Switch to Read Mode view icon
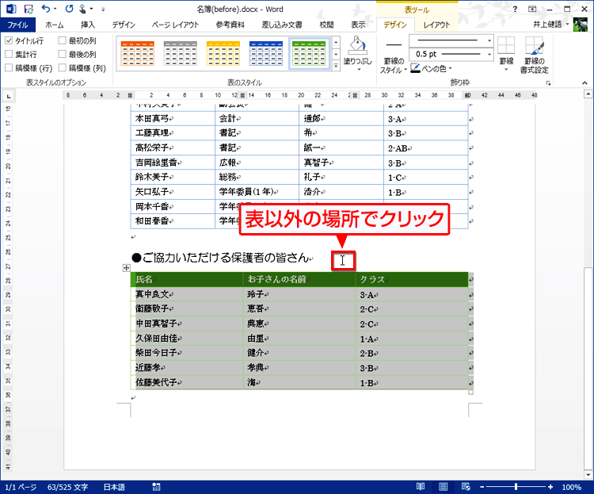594x494 pixels. [x=421, y=486]
